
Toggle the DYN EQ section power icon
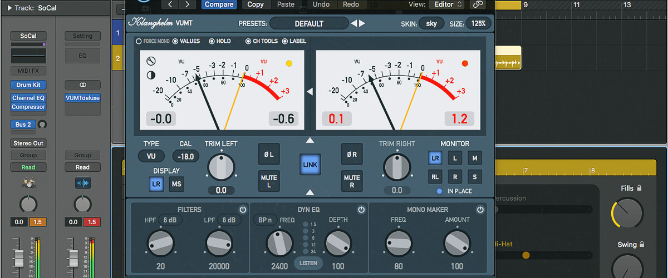[361, 210]
